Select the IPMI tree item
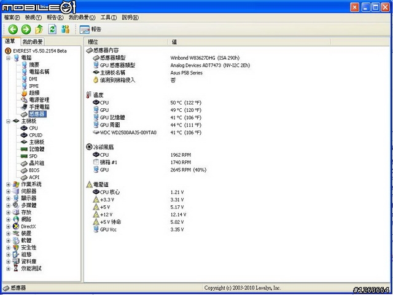This screenshot has height=295, width=393. point(34,86)
